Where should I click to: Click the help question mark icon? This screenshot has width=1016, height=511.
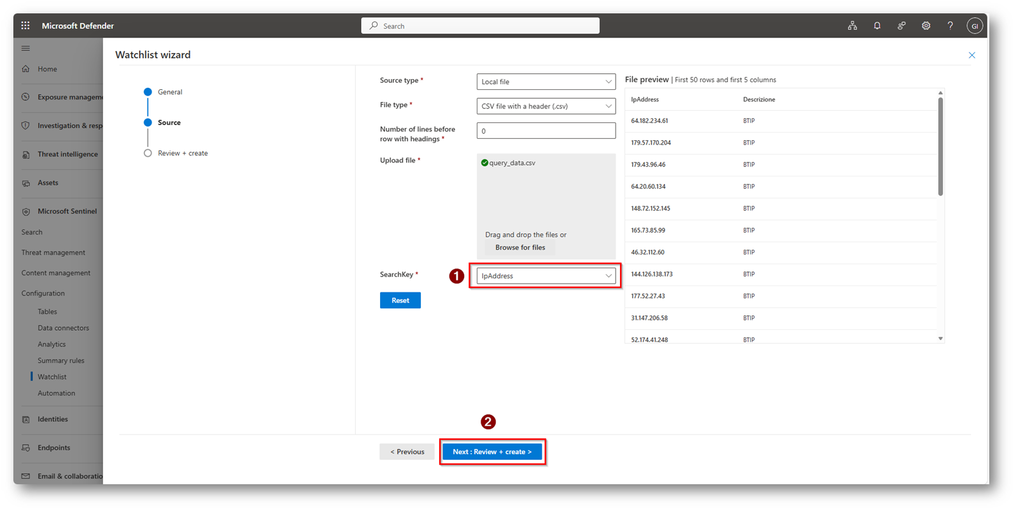point(950,25)
